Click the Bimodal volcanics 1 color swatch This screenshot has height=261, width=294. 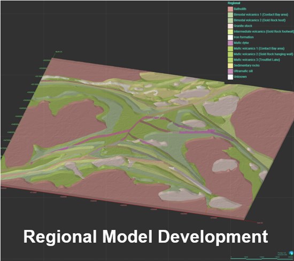(x=230, y=14)
